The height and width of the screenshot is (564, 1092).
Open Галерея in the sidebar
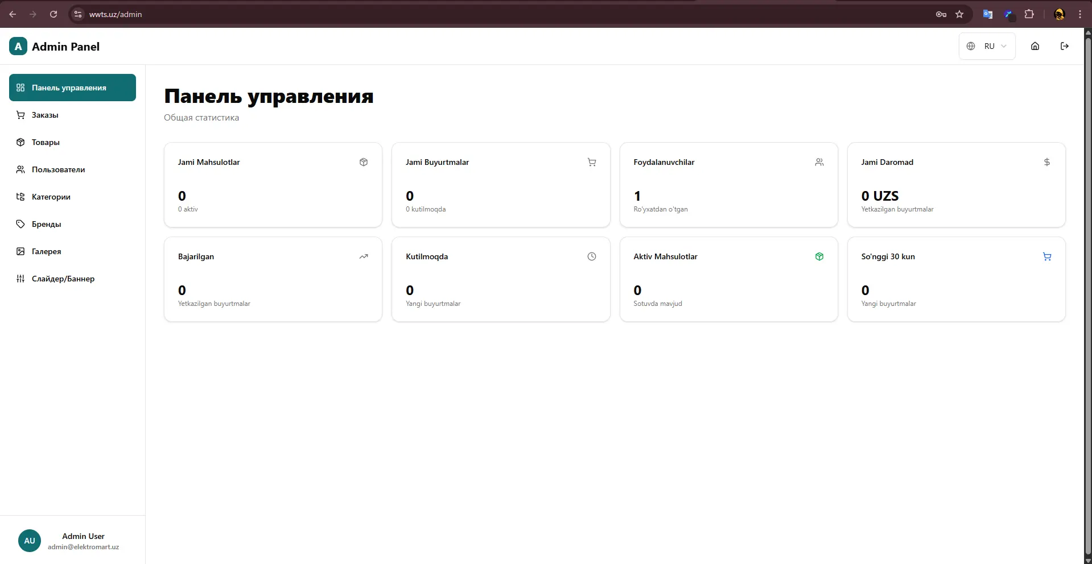pos(72,251)
